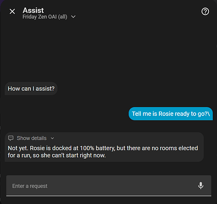Click the word 'Friday' in the pipeline name
Image resolution: width=217 pixels, height=204 pixels.
coord(29,17)
